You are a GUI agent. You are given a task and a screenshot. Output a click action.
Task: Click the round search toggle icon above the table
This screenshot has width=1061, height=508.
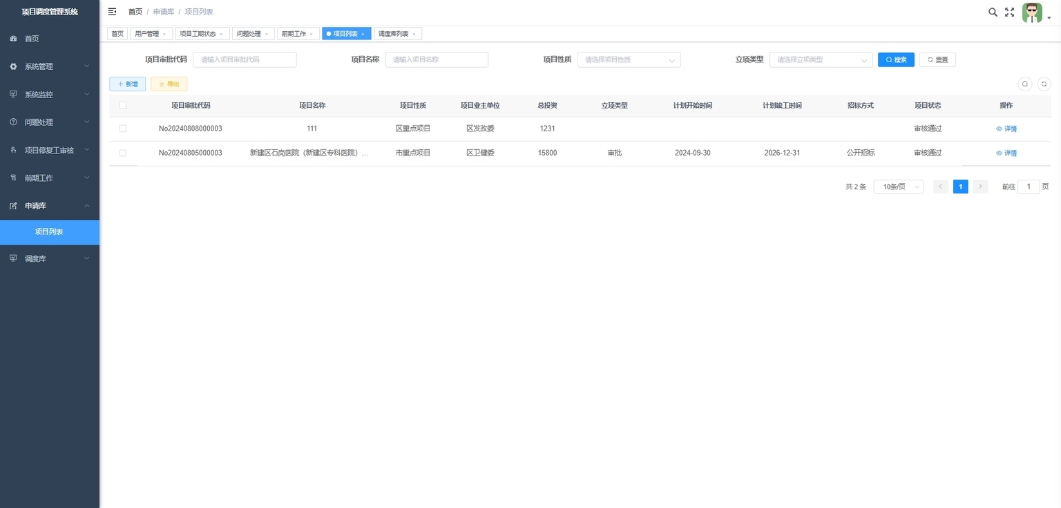point(1025,84)
